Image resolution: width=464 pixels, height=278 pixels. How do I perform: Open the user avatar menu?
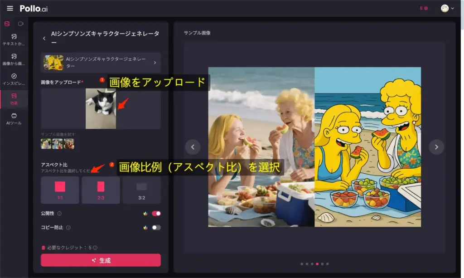tap(447, 8)
